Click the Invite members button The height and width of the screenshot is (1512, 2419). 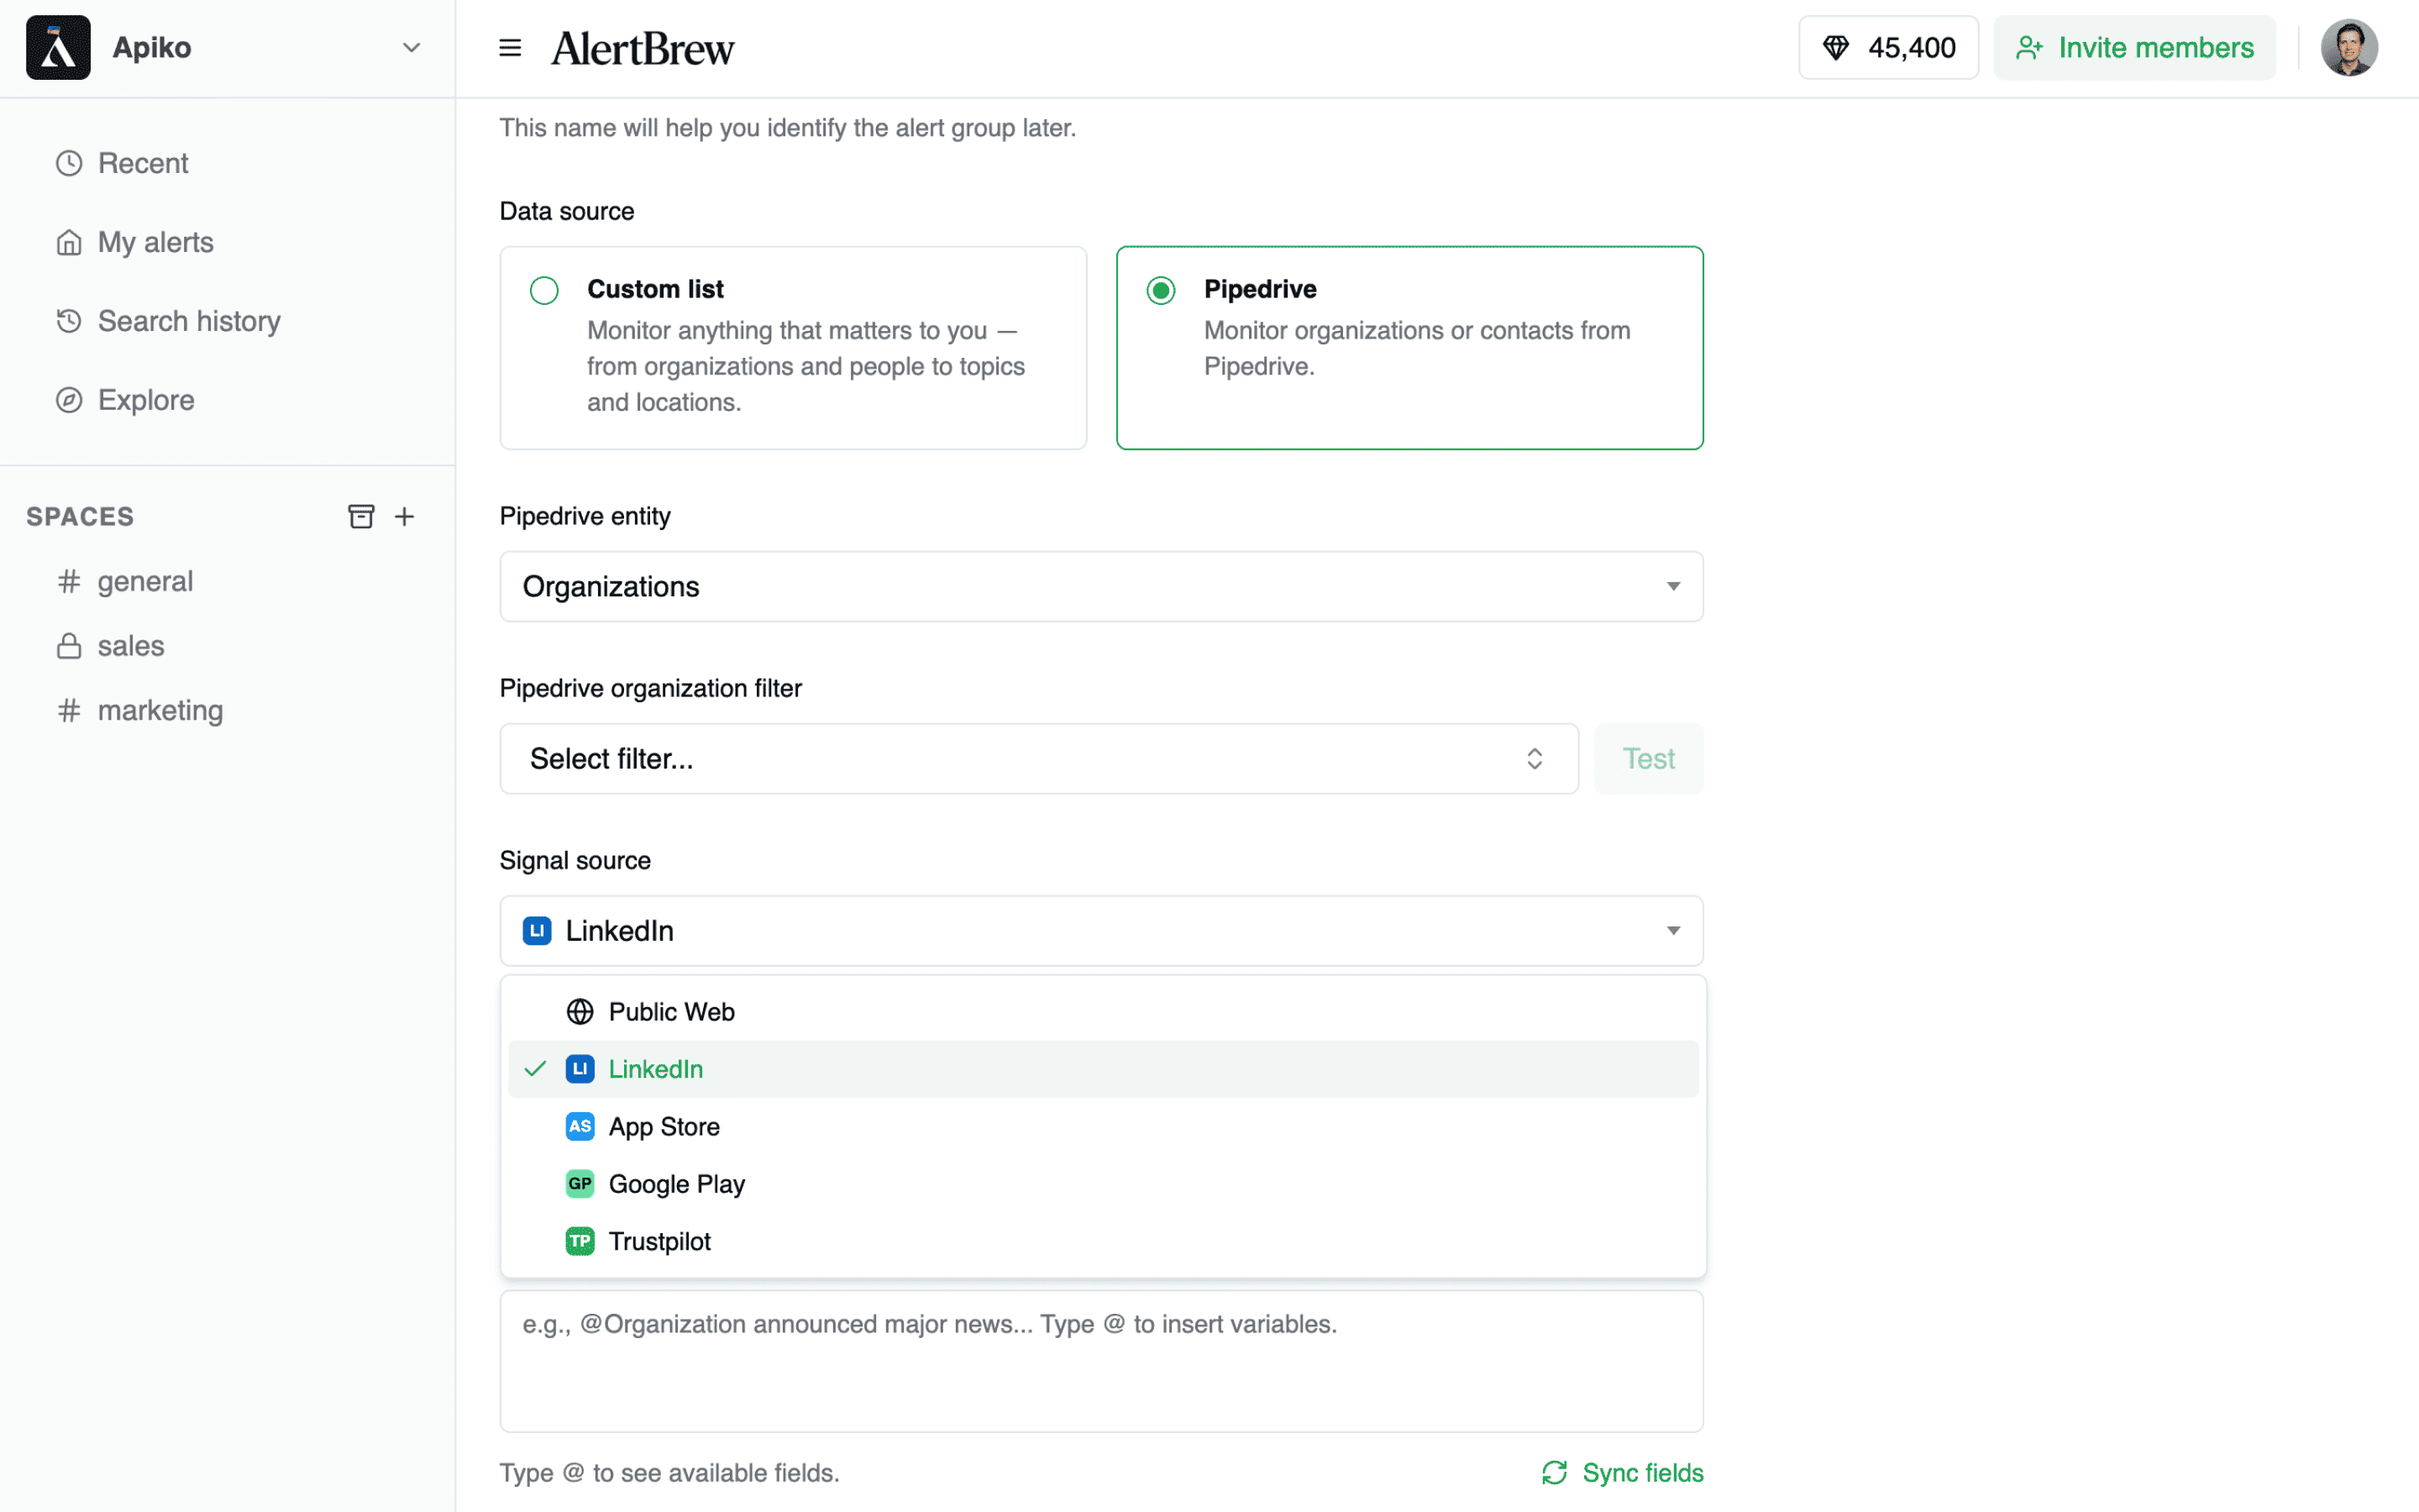click(2135, 47)
